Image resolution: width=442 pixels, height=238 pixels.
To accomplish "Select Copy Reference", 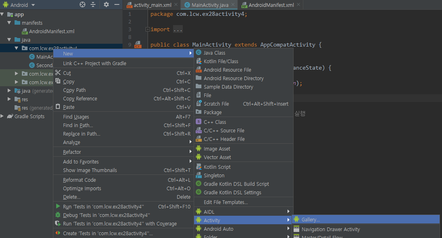I will (x=123, y=98).
